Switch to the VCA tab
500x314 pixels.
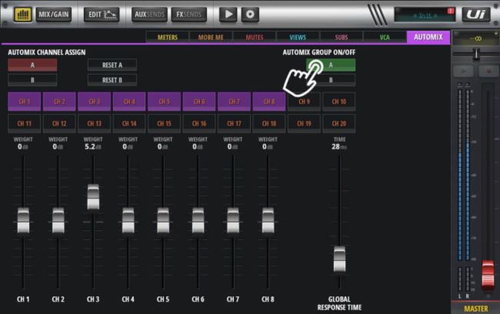coord(384,37)
